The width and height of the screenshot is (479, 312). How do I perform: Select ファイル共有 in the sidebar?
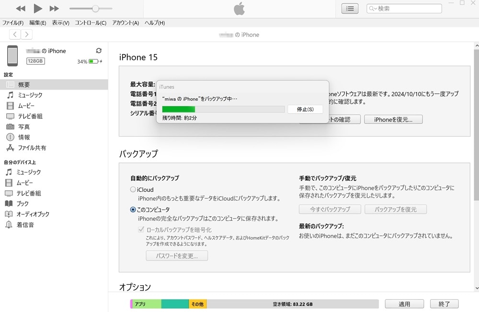[32, 148]
